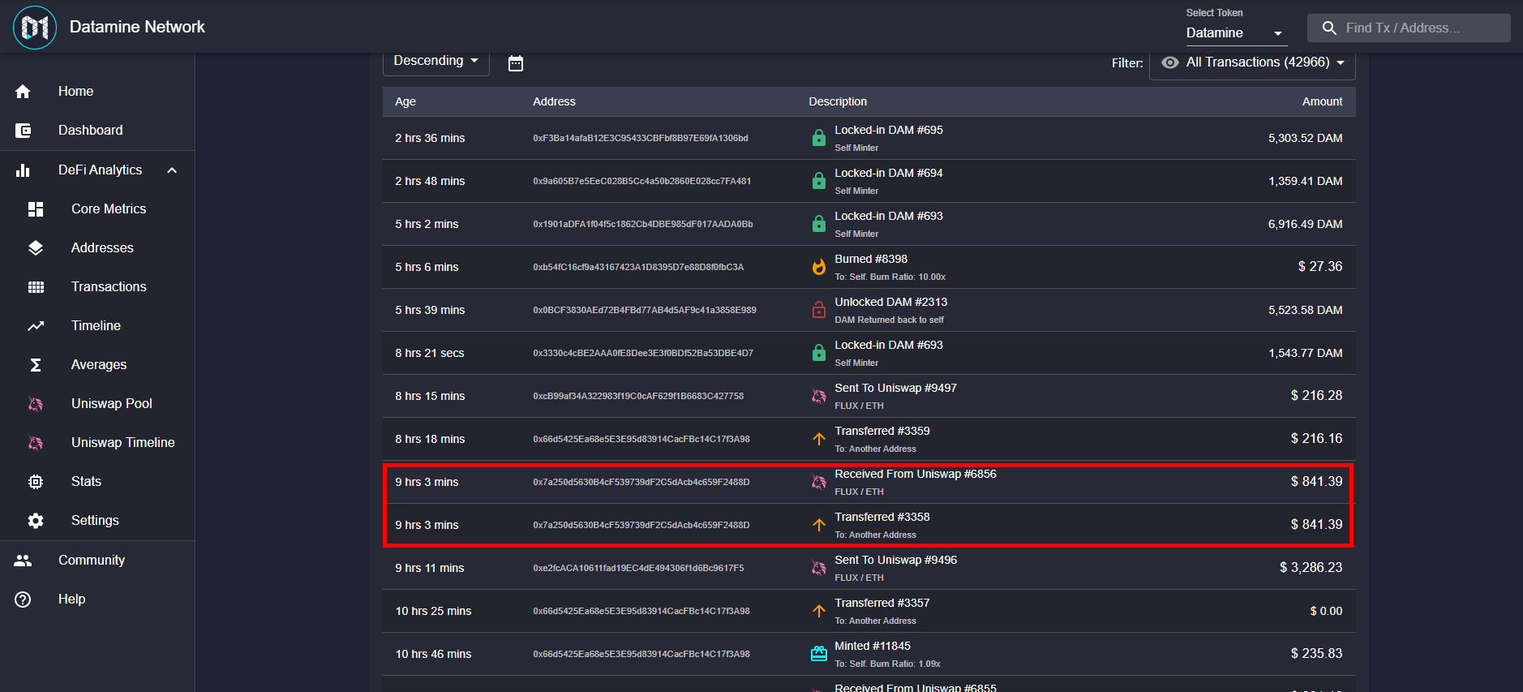Click the Age column header
Image resolution: width=1523 pixels, height=692 pixels.
click(x=405, y=102)
